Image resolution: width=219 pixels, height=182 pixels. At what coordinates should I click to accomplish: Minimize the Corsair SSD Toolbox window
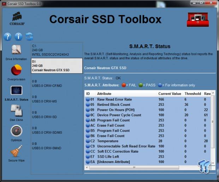pyautogui.click(x=194, y=3)
